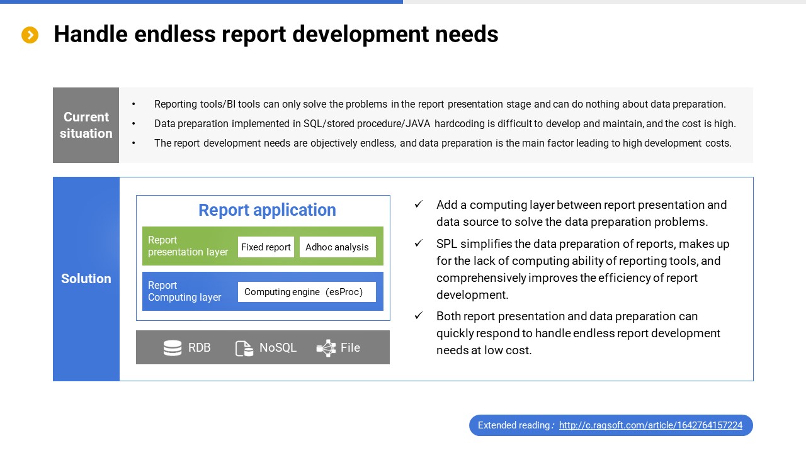Click the blue progress bar at top
The image size is (806, 453).
click(x=201, y=2)
